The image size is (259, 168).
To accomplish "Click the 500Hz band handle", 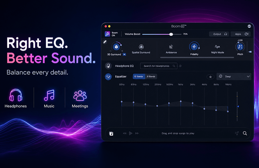I will click(169, 103).
